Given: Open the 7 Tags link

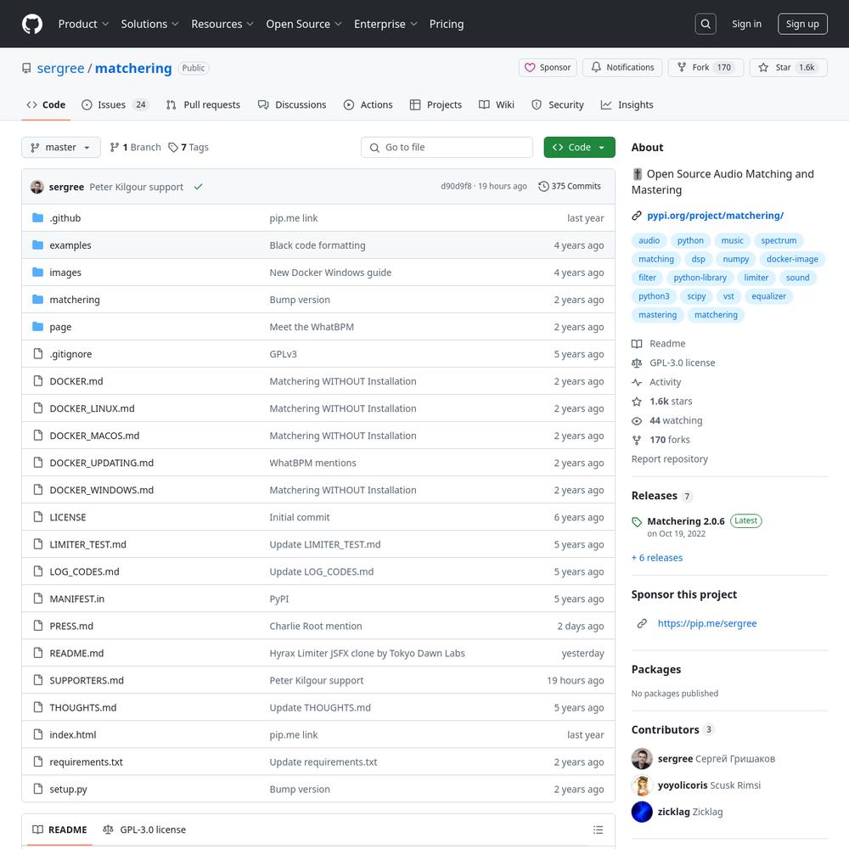Looking at the screenshot, I should (x=188, y=147).
